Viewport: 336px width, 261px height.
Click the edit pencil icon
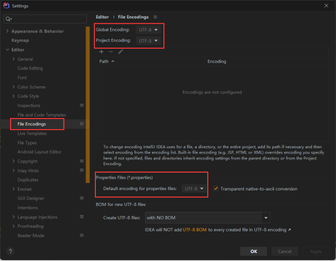121,51
